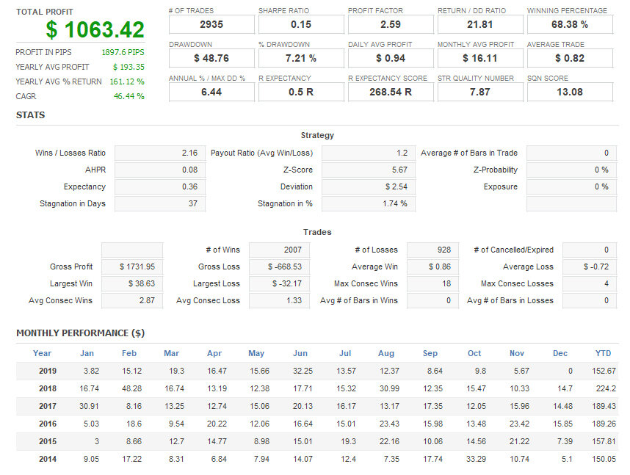Select the Jun column header

coord(300,353)
